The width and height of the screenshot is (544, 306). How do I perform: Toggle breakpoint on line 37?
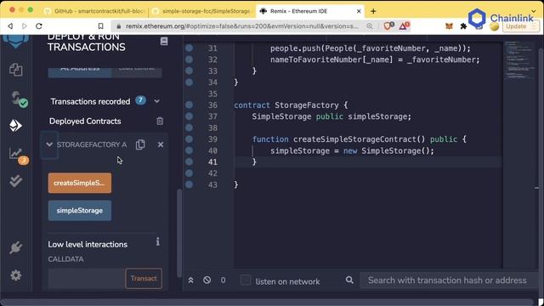(x=189, y=116)
